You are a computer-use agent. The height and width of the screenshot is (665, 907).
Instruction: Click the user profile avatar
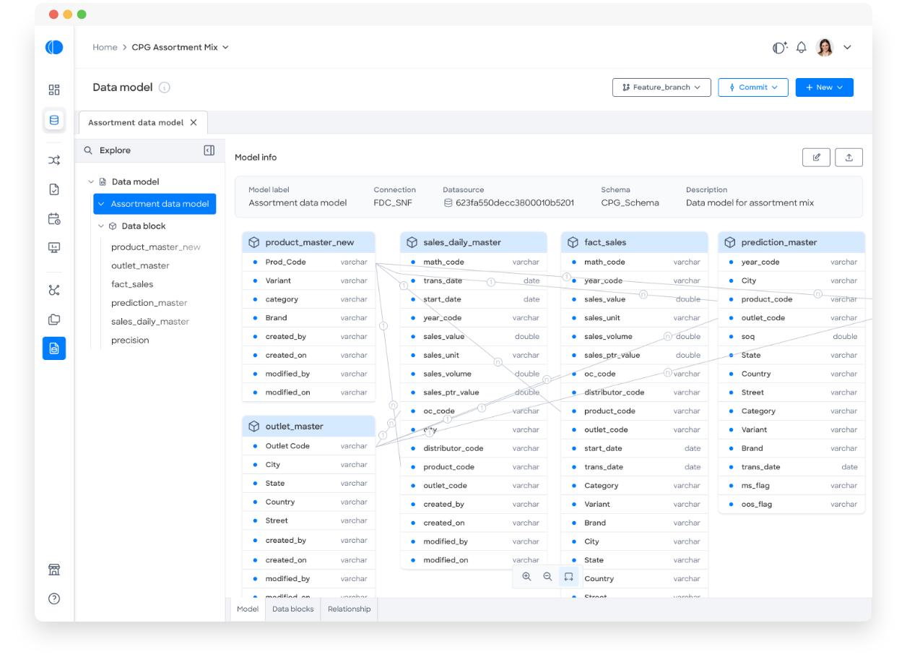tap(825, 47)
